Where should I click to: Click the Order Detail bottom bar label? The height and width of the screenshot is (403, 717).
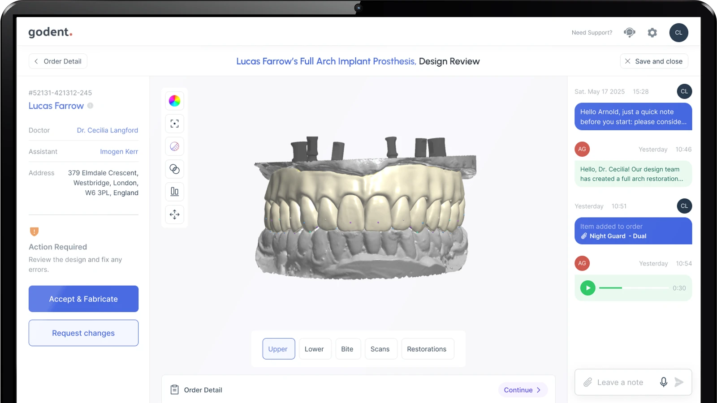coord(203,390)
